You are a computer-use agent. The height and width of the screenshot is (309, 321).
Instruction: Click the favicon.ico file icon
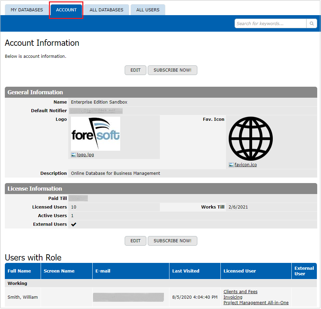(x=231, y=165)
